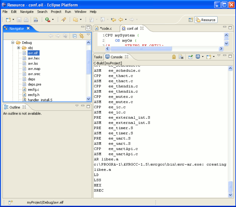236x207 pixels.
Task: Click the editor horizontal scrollbar thumb
Action: (141, 49)
